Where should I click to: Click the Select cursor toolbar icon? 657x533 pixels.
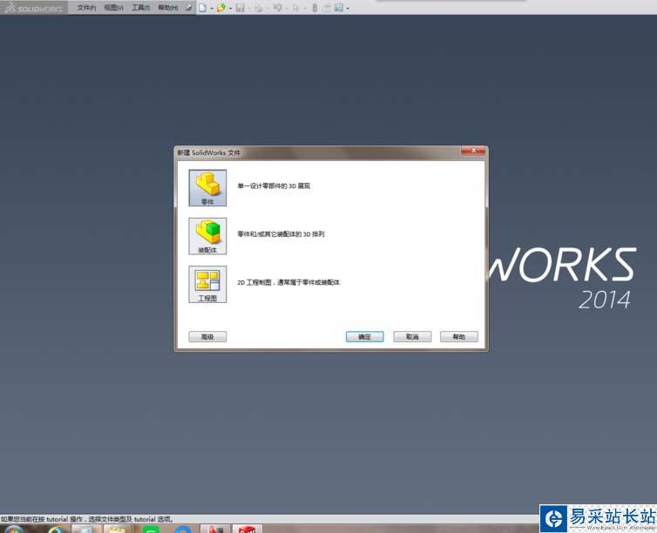pos(295,8)
